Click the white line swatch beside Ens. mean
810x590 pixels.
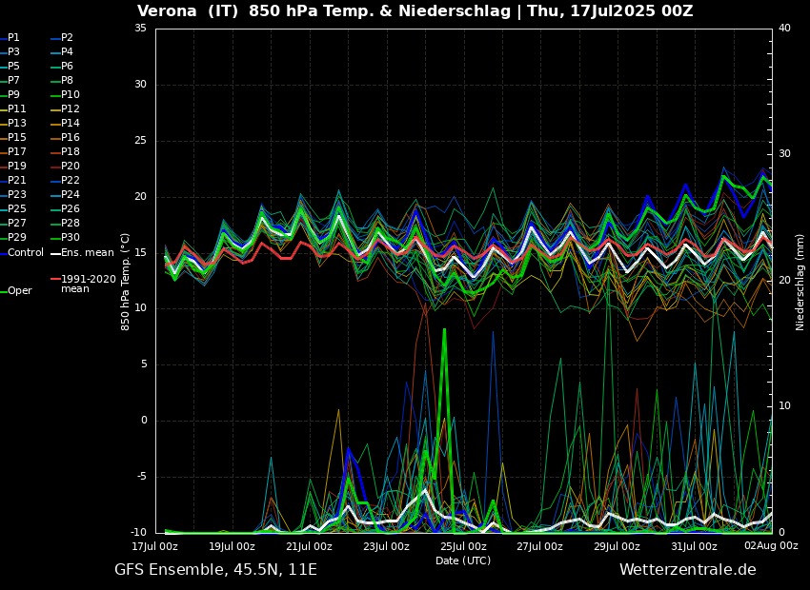(x=55, y=252)
